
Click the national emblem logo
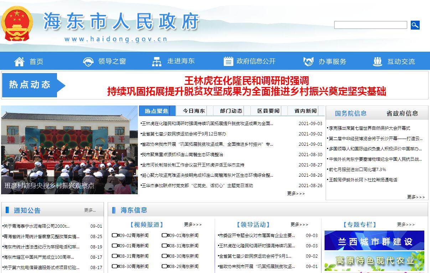pos(17,24)
